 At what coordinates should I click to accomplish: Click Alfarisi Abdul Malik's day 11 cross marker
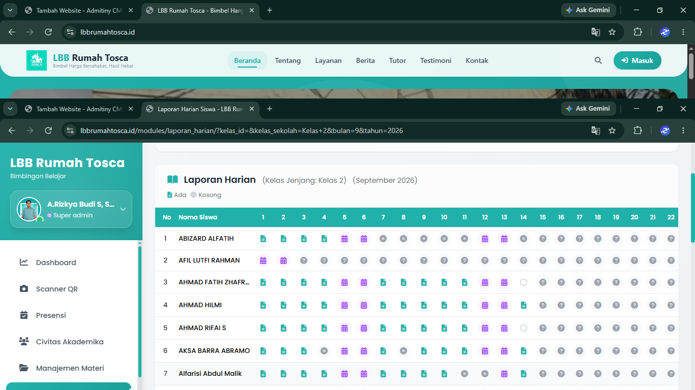pos(465,374)
